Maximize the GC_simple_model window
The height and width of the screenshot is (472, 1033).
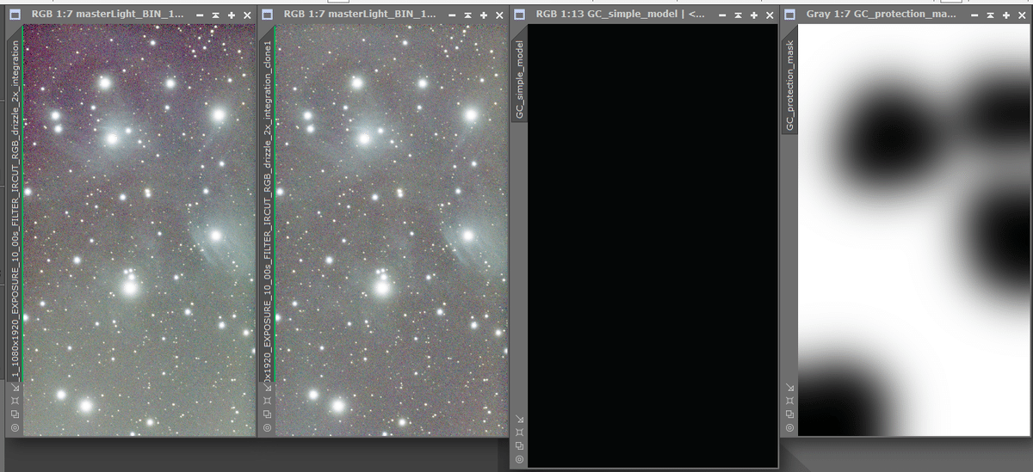[753, 15]
